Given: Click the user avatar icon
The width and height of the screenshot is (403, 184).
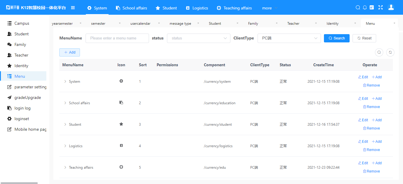Looking at the screenshot, I should coord(391,8).
